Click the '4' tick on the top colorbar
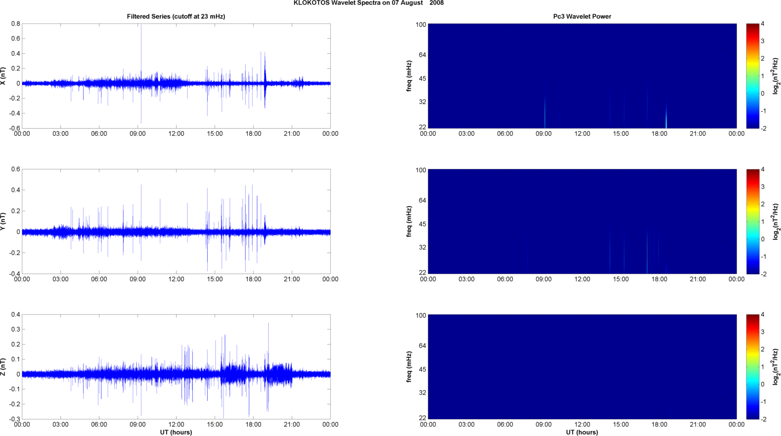This screenshot has height=436, width=781. [763, 24]
